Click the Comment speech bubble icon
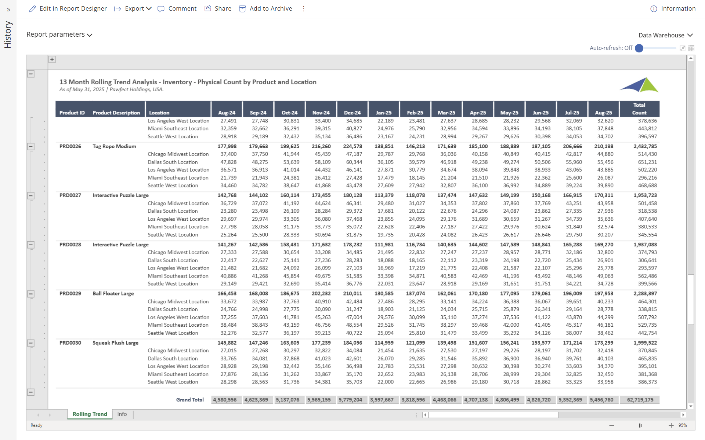Viewport: 705px width, 440px height. [x=161, y=9]
